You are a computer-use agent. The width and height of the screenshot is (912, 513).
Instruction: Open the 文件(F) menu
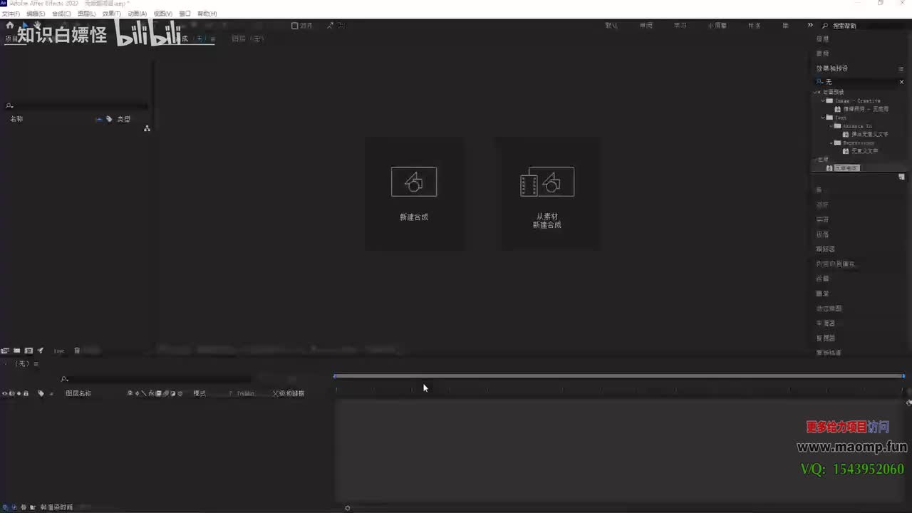(x=11, y=14)
